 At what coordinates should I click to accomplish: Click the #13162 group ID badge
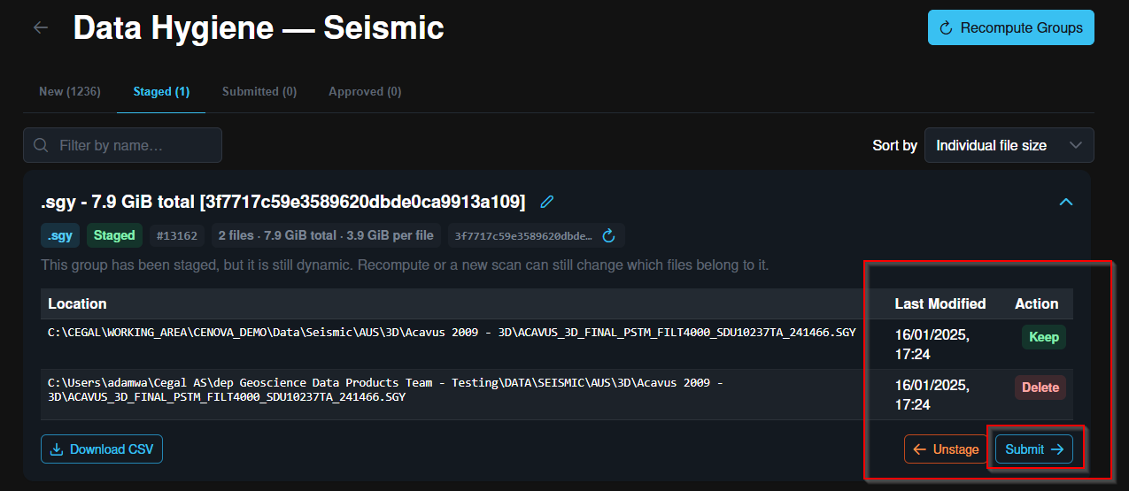(x=176, y=235)
